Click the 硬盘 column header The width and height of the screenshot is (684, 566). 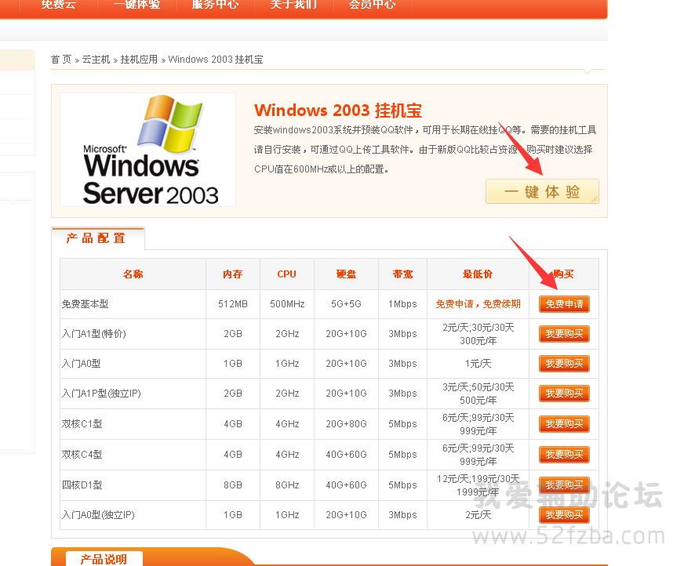(x=347, y=274)
